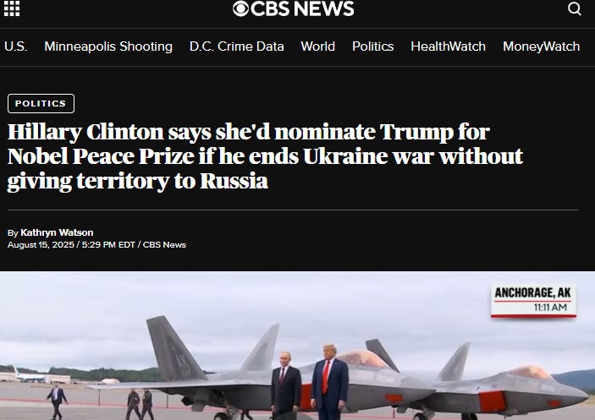The image size is (595, 420).
Task: Click the POLITICS category tag
Action: pyautogui.click(x=41, y=103)
